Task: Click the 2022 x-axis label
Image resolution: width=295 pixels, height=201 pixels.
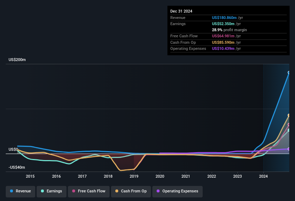Action: point(212,176)
